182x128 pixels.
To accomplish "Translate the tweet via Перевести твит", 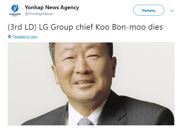I will [25, 37].
